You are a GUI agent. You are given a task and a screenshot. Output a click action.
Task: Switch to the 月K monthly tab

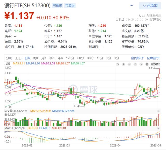[x=44, y=58]
